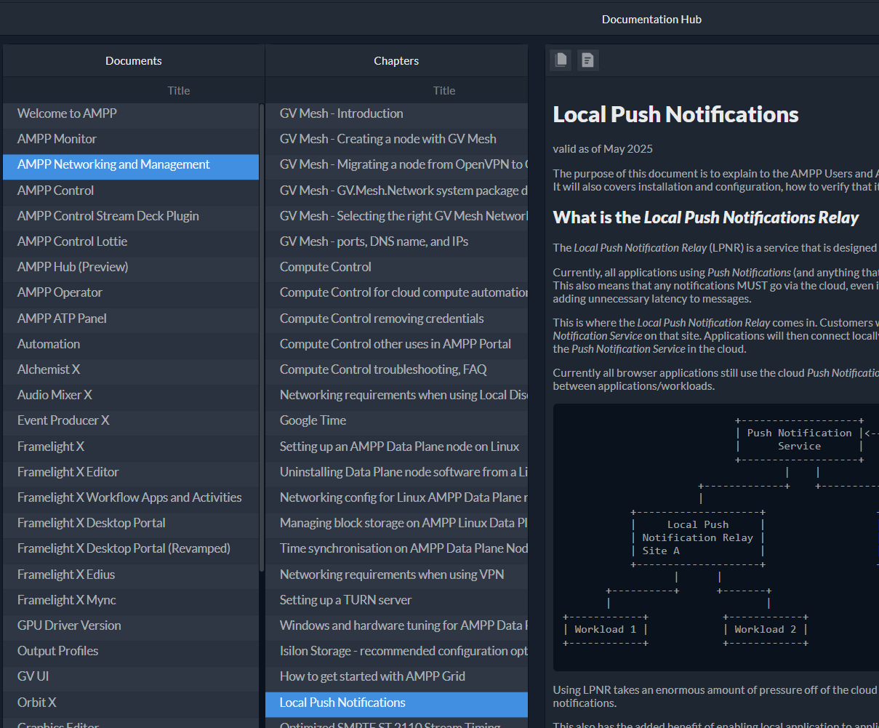Open the Framelight X Editor document
Screen dimensions: 879x728
pos(68,472)
